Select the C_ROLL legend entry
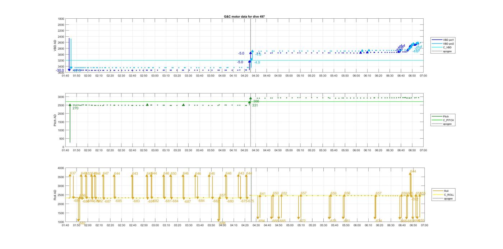 (443, 195)
